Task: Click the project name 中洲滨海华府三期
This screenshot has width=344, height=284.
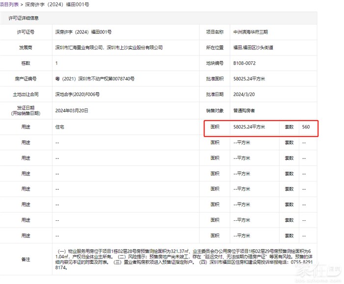Action: coord(251,32)
